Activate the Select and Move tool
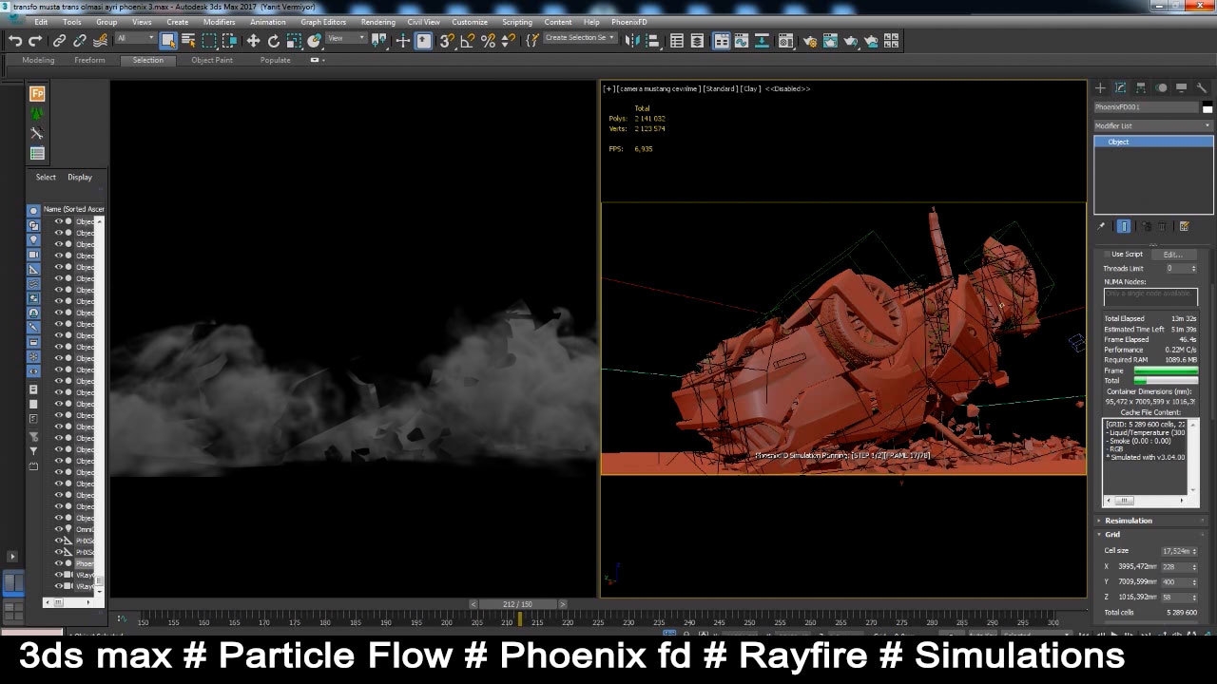Viewport: 1217px width, 684px height. click(x=253, y=41)
